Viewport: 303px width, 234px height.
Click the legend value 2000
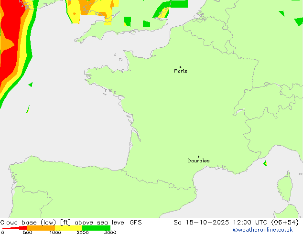(x=83, y=232)
